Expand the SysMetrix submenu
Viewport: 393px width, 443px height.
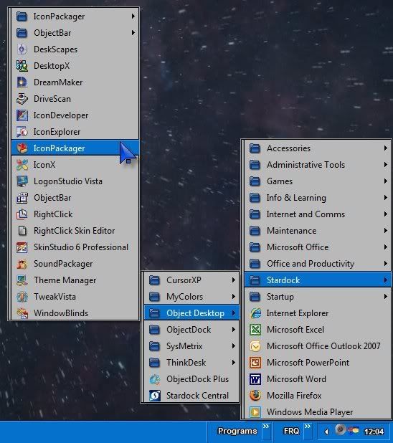pos(191,346)
